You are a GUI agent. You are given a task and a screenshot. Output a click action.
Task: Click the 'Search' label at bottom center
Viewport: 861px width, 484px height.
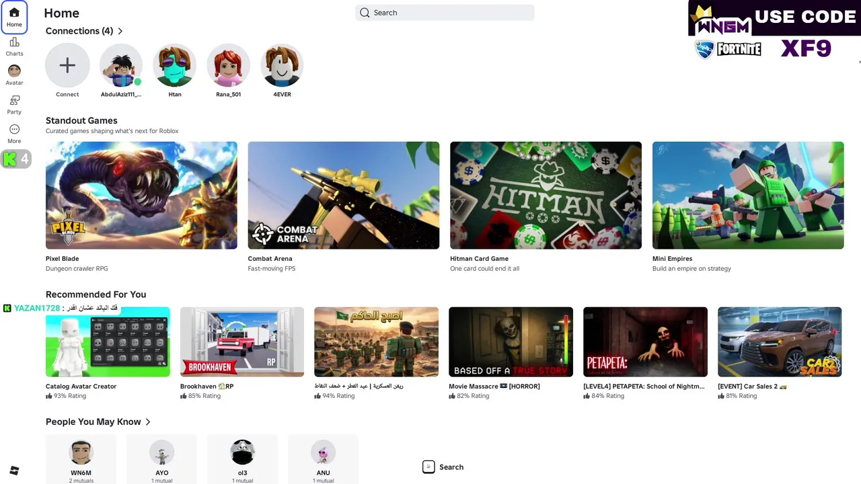[x=451, y=467]
